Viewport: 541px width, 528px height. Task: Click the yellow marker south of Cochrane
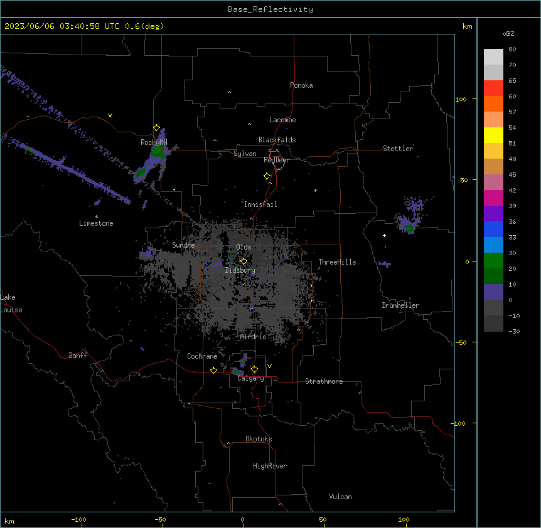pos(213,370)
